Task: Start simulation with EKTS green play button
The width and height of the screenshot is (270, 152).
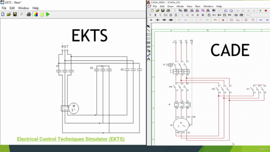Action: click(48, 14)
